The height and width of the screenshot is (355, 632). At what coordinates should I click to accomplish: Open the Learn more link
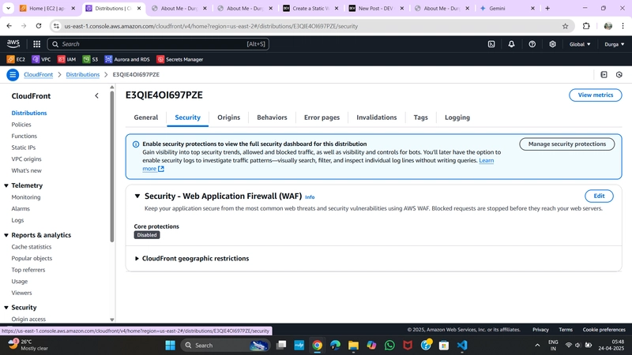pyautogui.click(x=486, y=160)
